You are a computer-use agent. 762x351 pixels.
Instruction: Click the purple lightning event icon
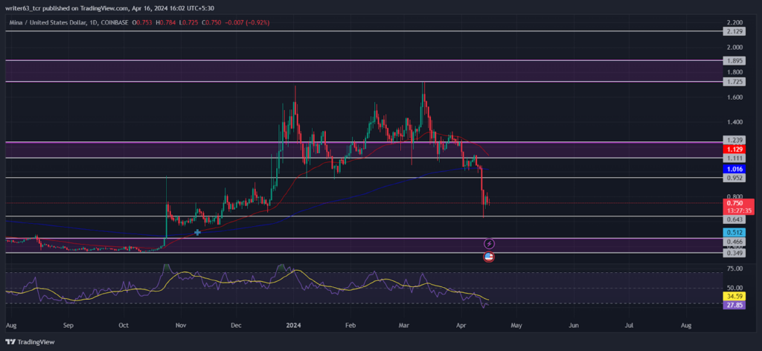[490, 243]
